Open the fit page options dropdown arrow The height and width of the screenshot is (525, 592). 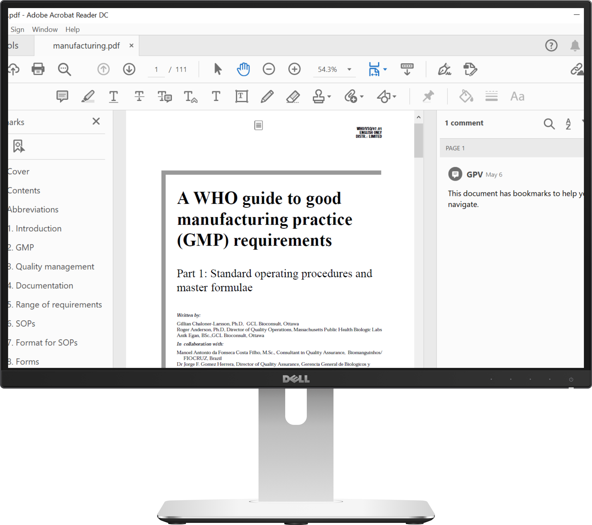pyautogui.click(x=385, y=70)
